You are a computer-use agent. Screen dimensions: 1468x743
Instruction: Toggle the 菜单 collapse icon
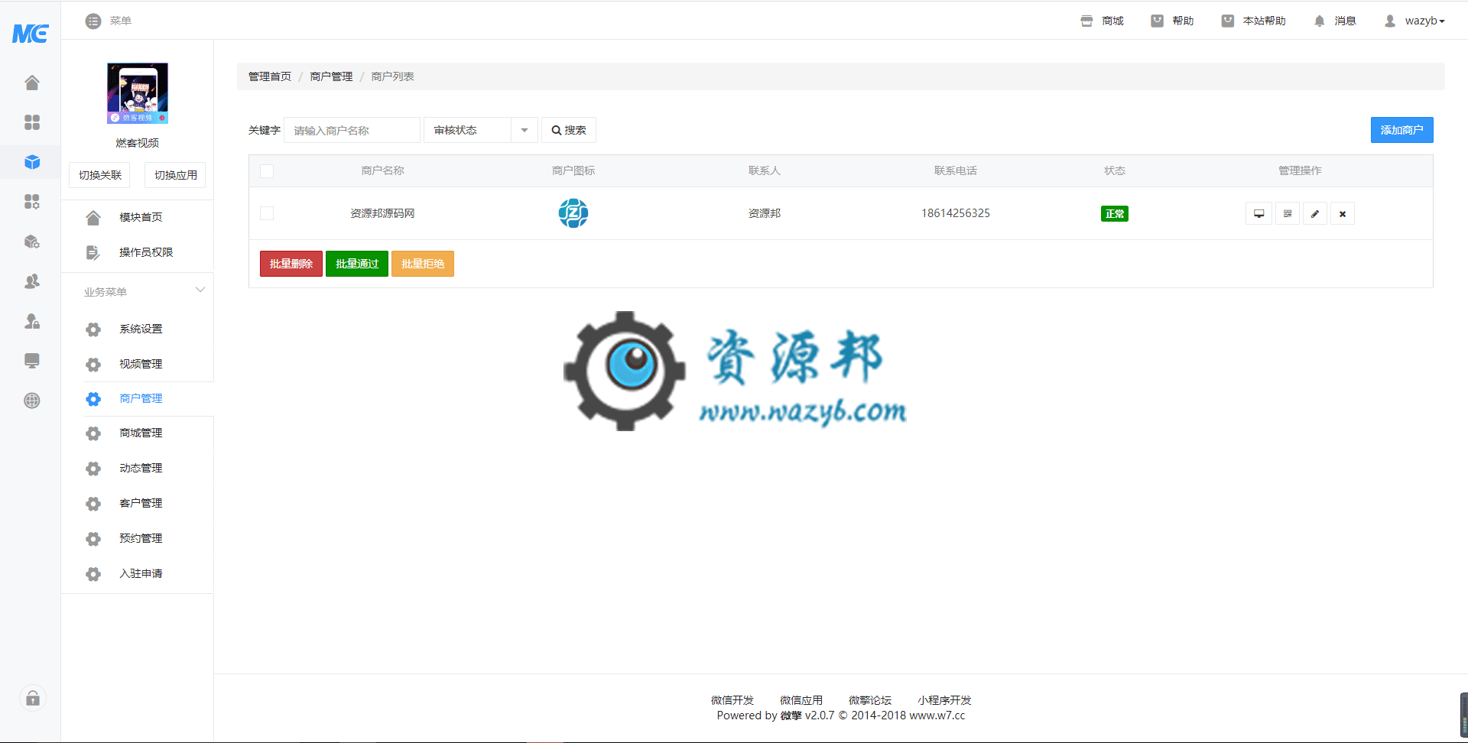93,21
